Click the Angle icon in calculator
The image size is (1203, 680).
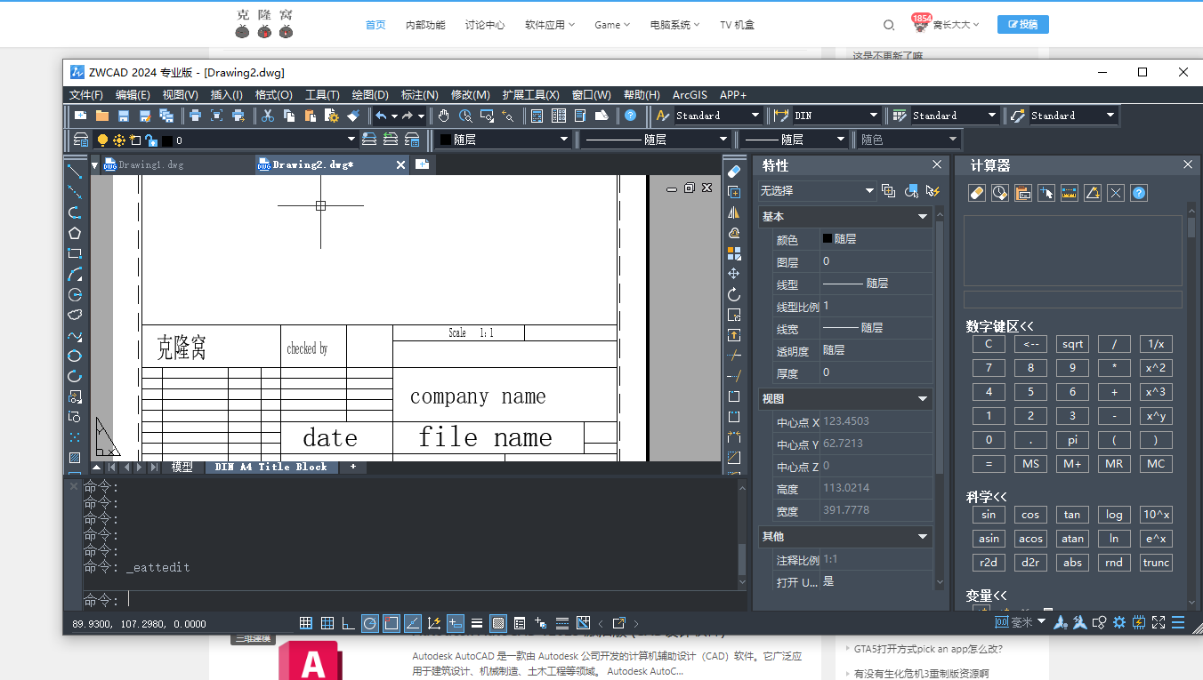pos(1093,193)
